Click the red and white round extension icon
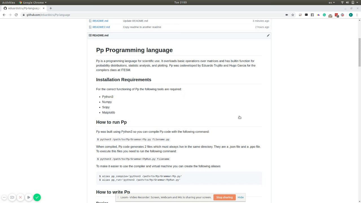The image size is (361, 203). 342,15
